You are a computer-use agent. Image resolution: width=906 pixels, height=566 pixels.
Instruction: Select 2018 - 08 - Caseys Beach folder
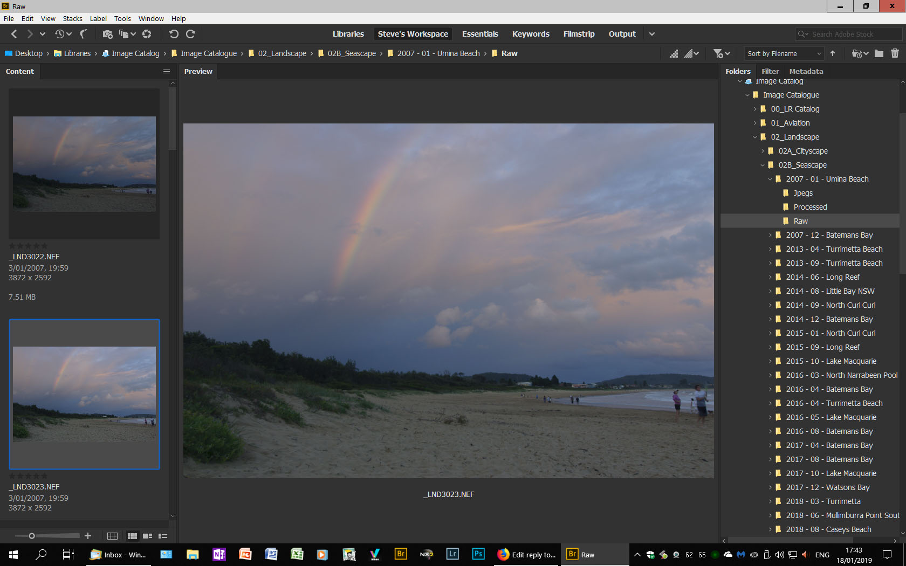pyautogui.click(x=828, y=529)
